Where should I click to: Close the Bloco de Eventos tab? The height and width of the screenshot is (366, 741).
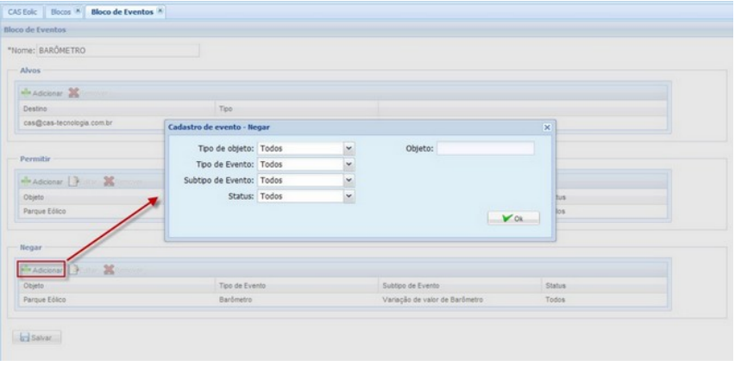160,10
